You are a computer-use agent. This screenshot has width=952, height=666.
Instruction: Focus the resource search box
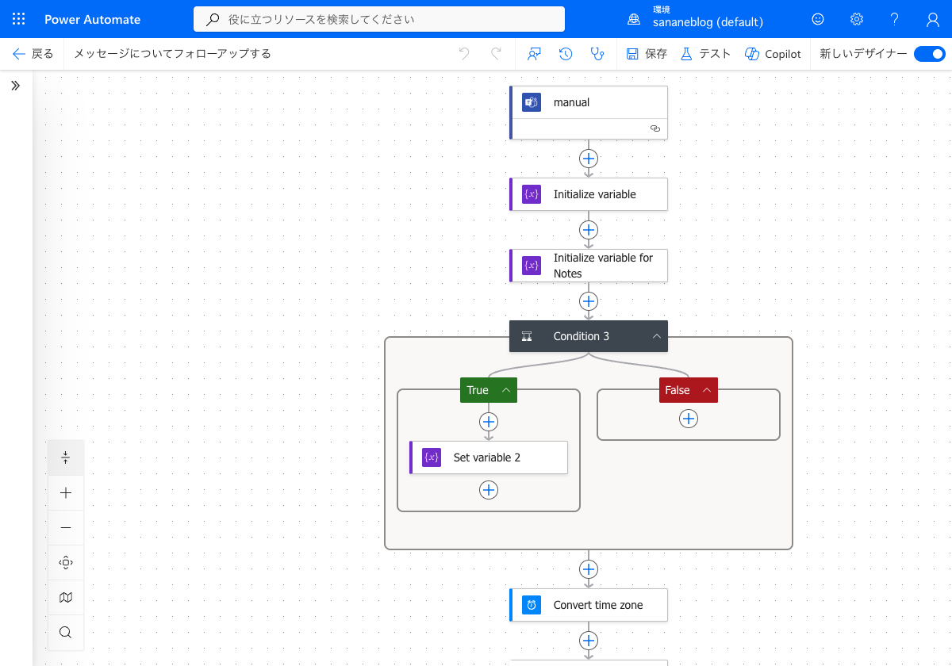pos(379,19)
